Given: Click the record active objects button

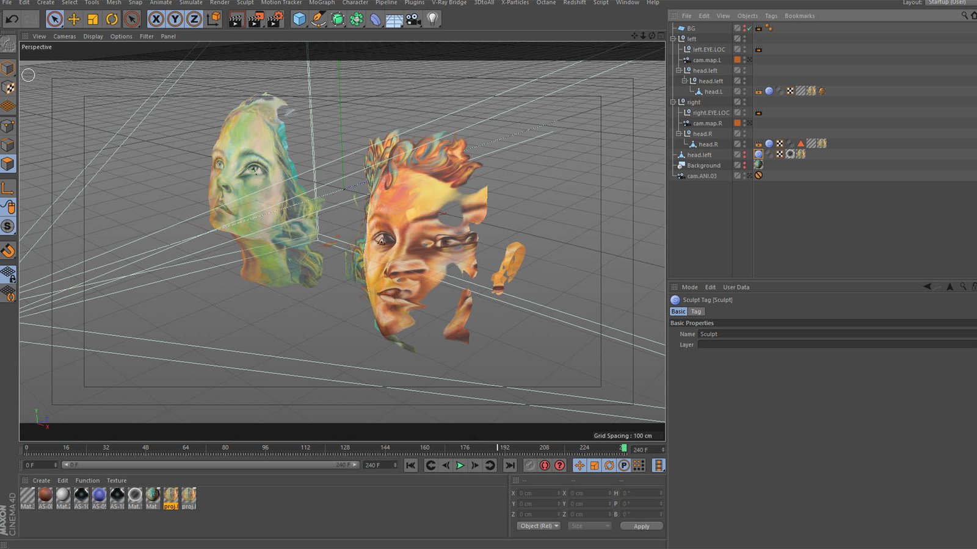Looking at the screenshot, I should coord(545,465).
